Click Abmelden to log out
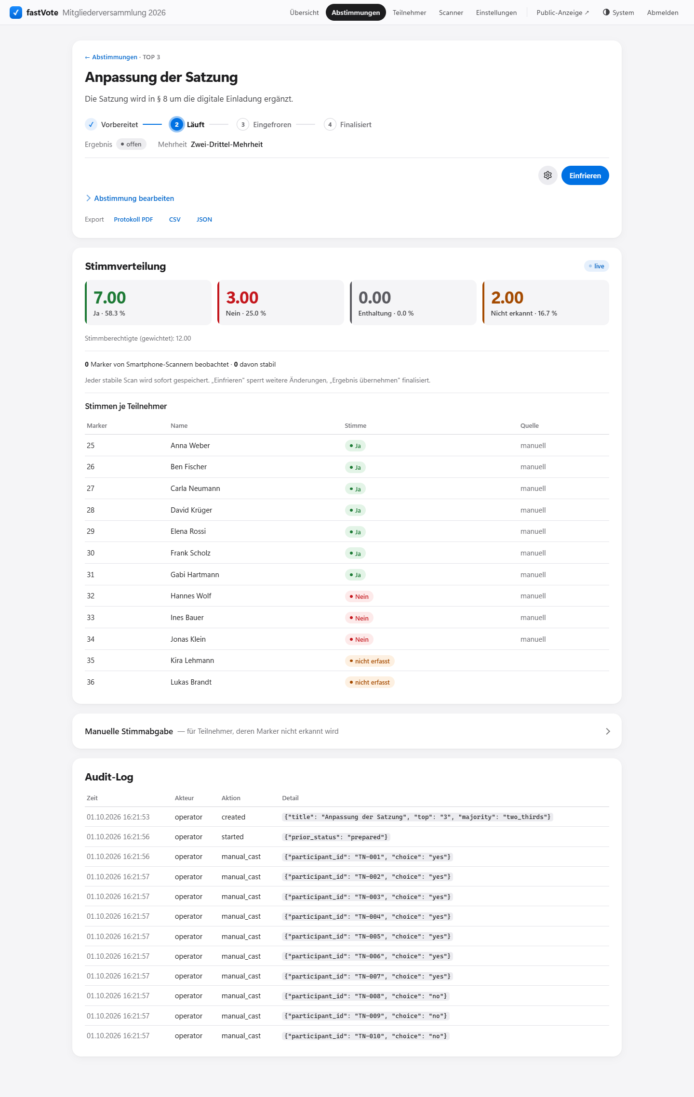This screenshot has height=1097, width=694. (x=663, y=13)
